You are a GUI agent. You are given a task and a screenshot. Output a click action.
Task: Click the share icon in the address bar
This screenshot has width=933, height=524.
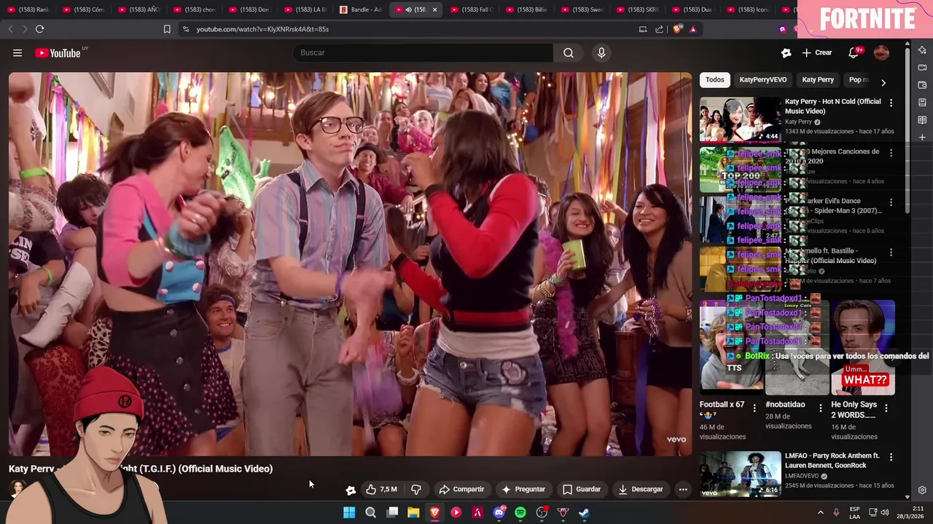tap(660, 29)
